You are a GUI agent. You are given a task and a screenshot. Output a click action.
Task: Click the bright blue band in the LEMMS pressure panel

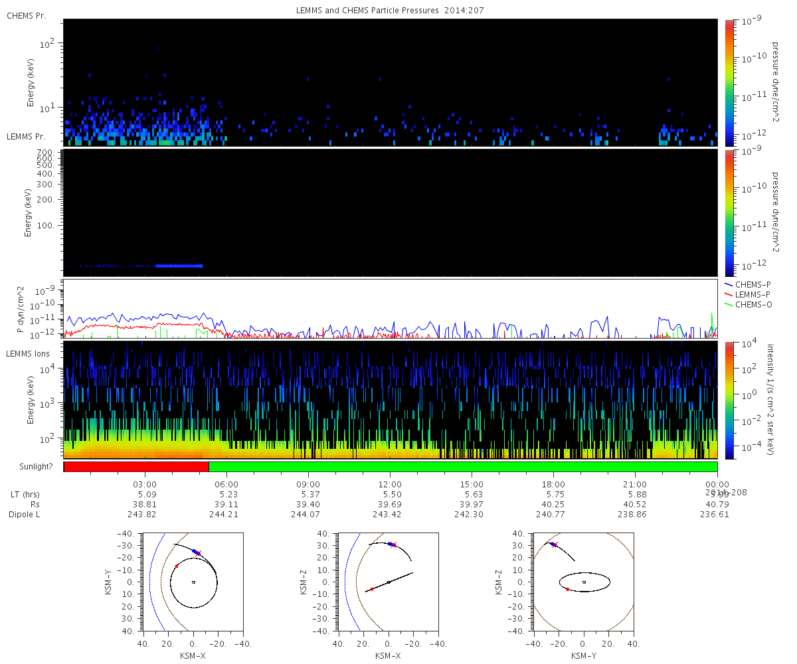coord(179,266)
